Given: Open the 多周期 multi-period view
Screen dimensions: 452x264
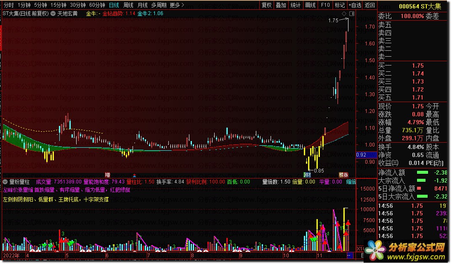Looking at the screenshot, I should coord(159,5).
